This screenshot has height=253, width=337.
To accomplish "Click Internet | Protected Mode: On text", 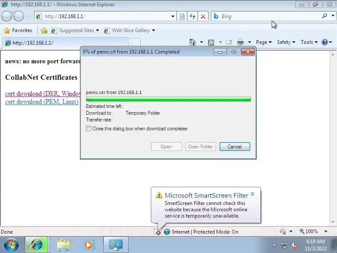I will (x=205, y=231).
